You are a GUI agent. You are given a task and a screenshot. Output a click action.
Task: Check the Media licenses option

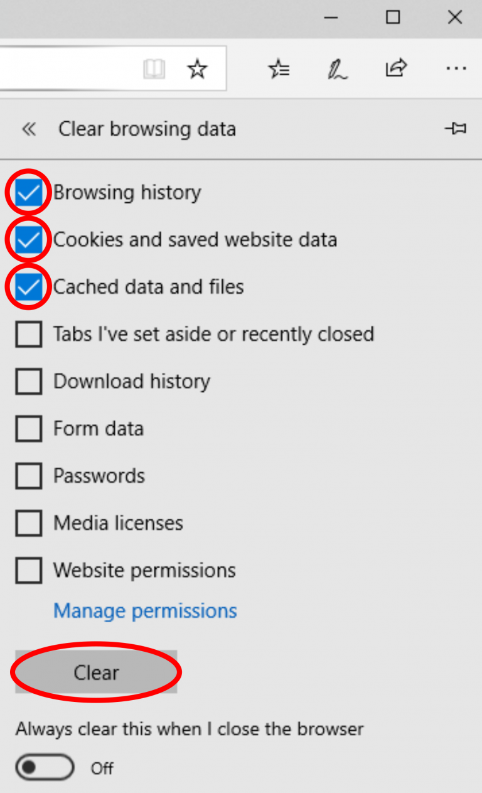pos(28,522)
